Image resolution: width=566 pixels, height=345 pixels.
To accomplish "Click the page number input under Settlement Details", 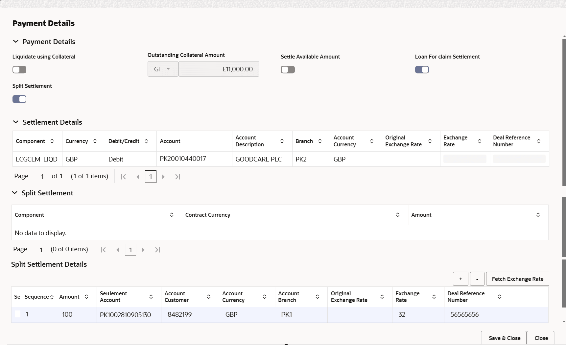I will [x=151, y=177].
